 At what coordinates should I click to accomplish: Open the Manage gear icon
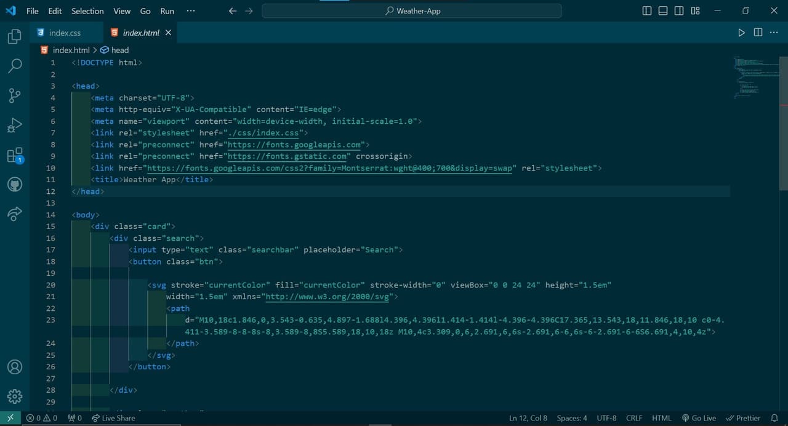(x=15, y=396)
